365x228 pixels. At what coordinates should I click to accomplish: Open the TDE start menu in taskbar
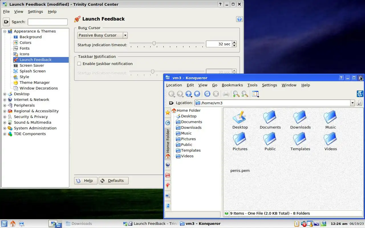tap(4, 224)
